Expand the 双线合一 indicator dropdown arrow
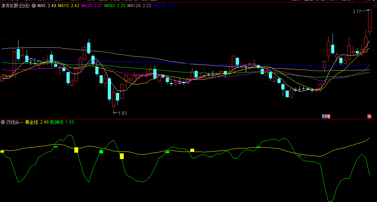 tap(3, 122)
